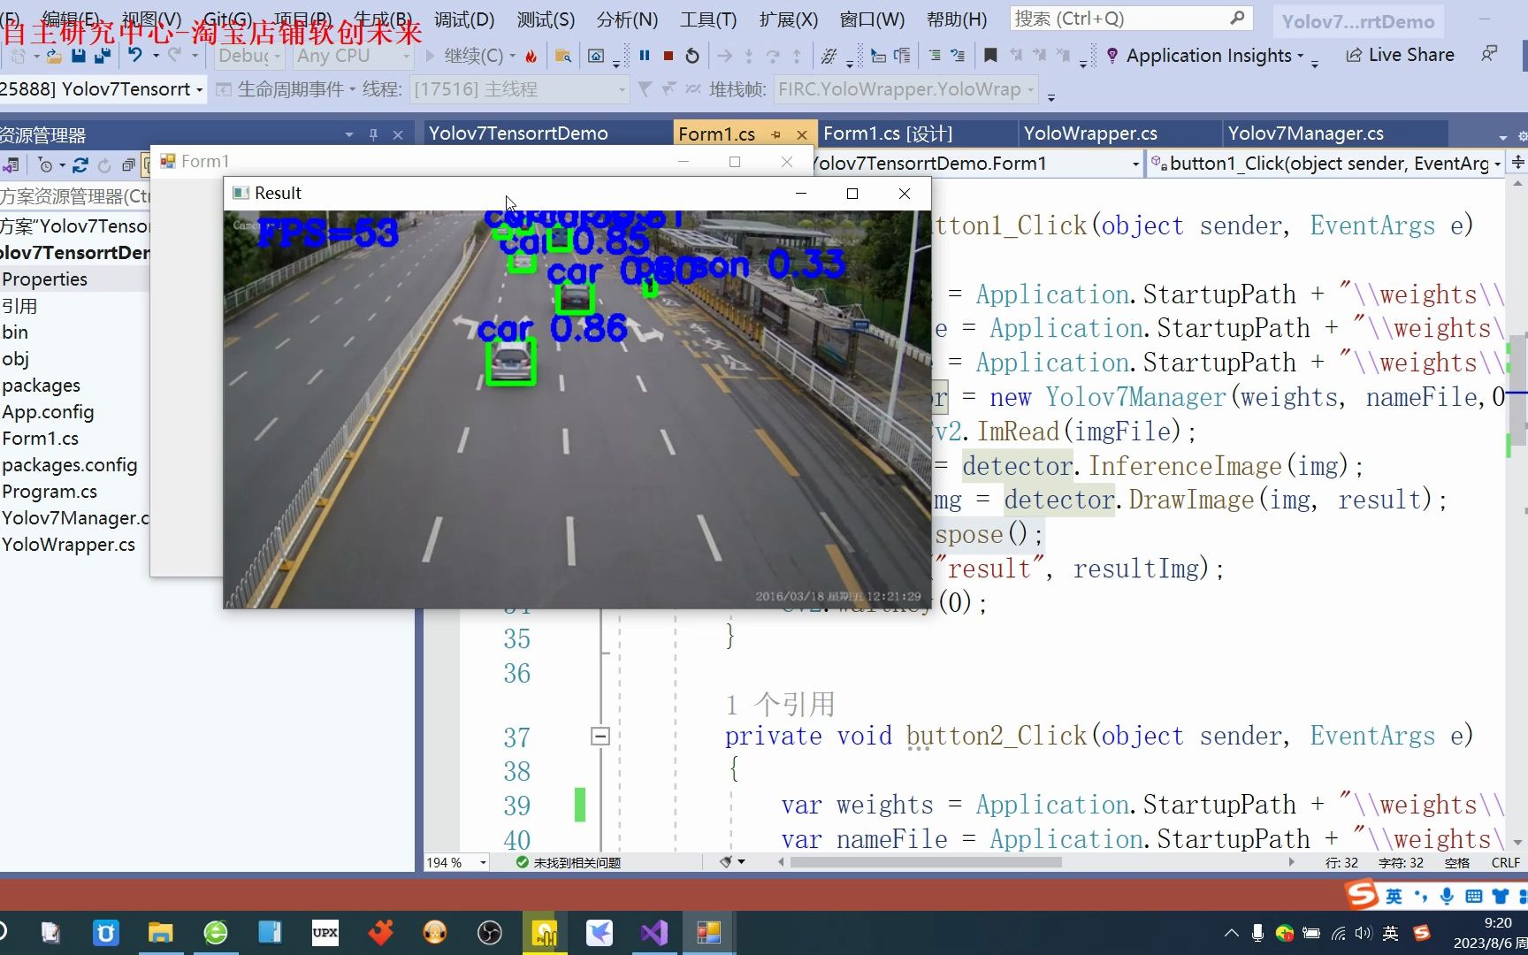Click the Hot Reload flame icon
Screen dimensions: 1528x955
(531, 55)
